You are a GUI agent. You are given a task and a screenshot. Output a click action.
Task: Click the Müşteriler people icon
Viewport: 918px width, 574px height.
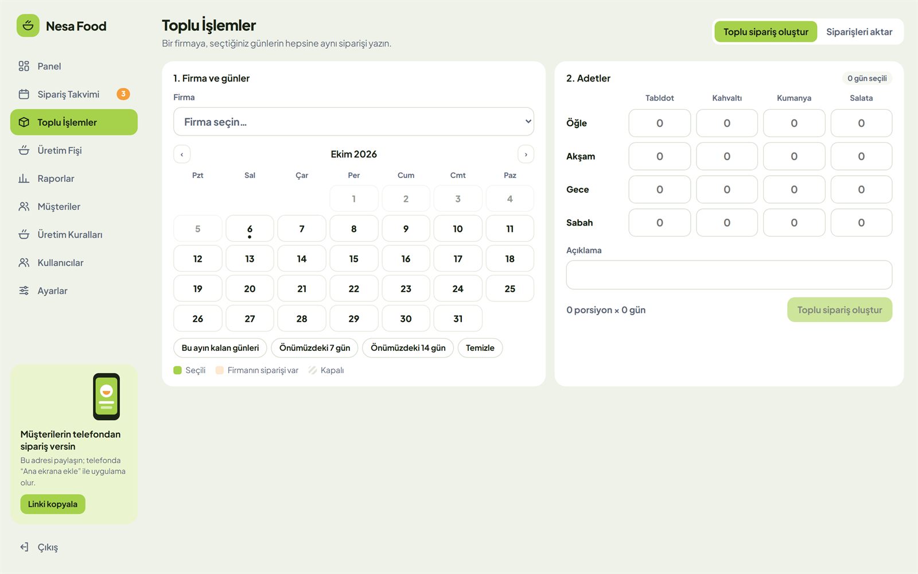pos(24,207)
